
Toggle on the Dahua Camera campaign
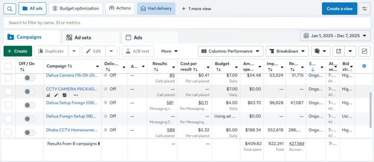pyautogui.click(x=30, y=77)
